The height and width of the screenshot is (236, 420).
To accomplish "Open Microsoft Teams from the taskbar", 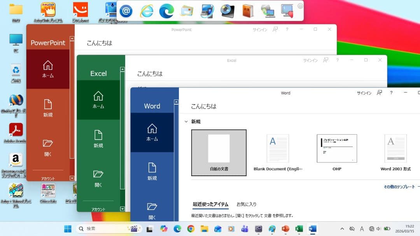I will (245, 229).
